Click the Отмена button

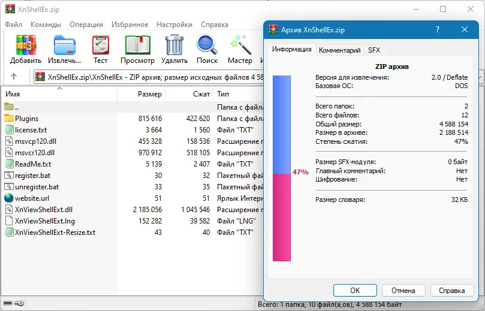pos(403,290)
